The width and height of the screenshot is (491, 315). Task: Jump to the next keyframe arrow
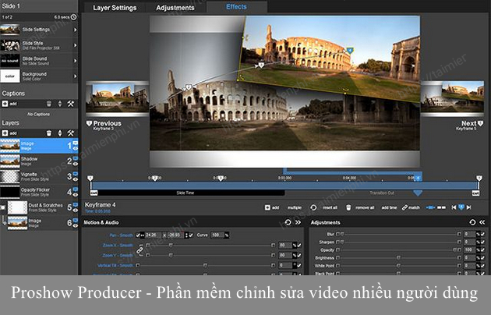click(468, 207)
